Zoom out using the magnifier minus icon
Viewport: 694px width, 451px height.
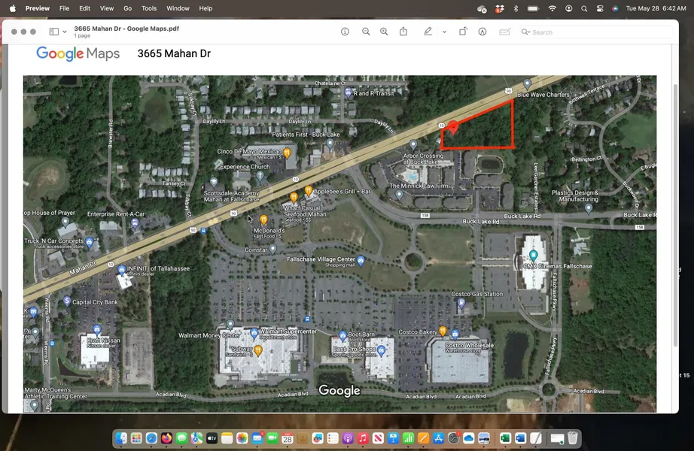pos(366,32)
